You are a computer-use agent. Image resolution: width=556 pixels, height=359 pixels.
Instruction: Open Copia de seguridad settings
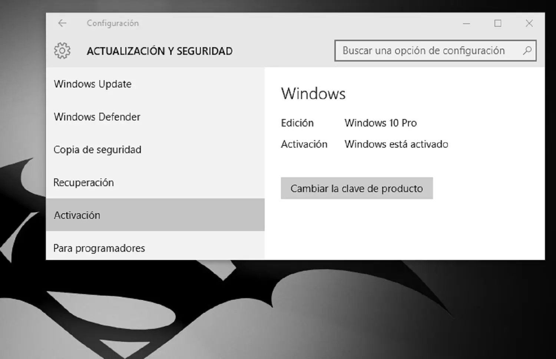click(155, 149)
